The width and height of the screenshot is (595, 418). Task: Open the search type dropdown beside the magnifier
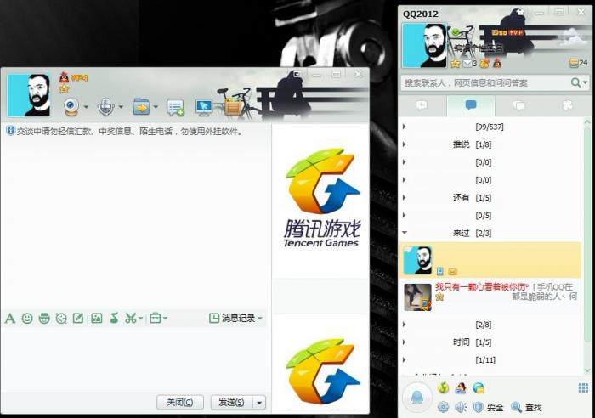585,82
